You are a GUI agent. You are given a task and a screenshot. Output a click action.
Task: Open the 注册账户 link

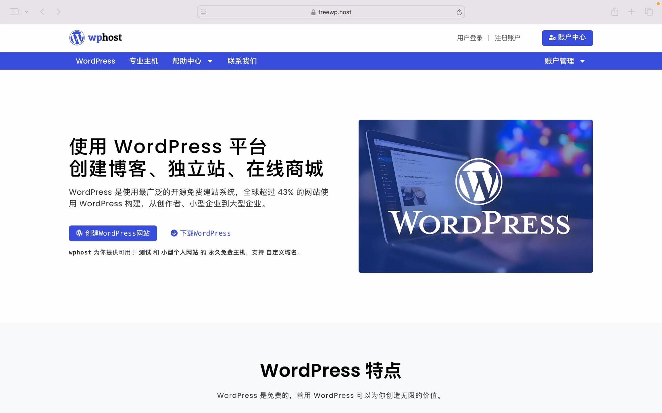(507, 38)
